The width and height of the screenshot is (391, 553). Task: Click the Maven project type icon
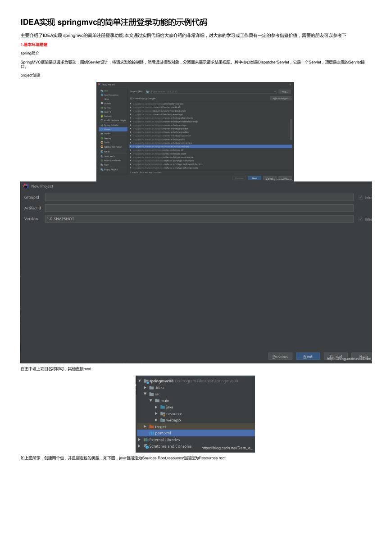tap(102, 129)
